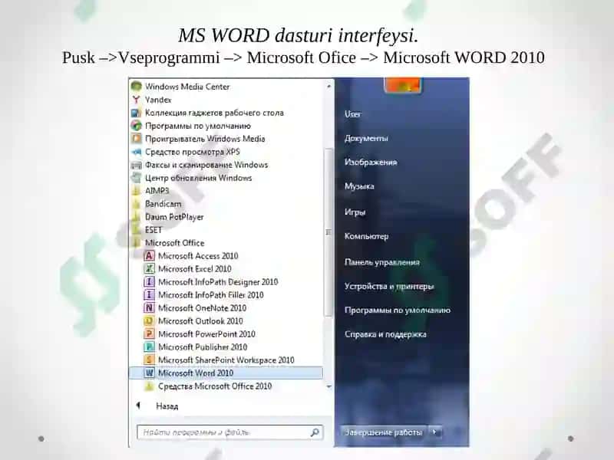Open Игры from the right pane
614x460 pixels.
point(355,212)
